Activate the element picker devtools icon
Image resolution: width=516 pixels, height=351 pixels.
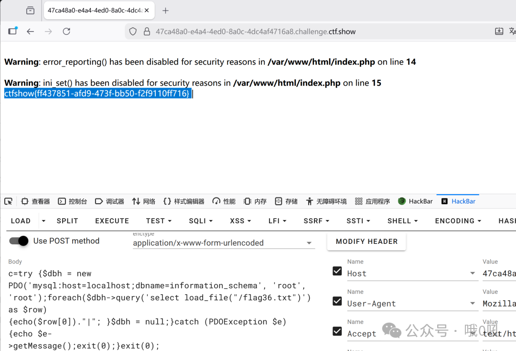pyautogui.click(x=9, y=201)
